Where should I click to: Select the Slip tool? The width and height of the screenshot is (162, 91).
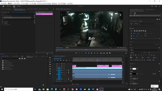tap(50, 67)
